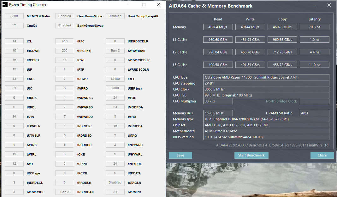
Task: Select the tPHYWRD value field
Action: pyautogui.click(x=115, y=145)
